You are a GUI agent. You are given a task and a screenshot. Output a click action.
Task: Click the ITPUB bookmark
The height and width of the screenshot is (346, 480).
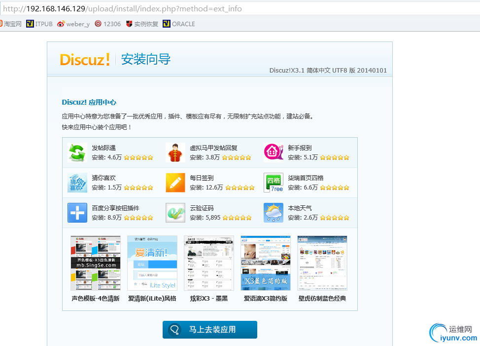coord(39,24)
